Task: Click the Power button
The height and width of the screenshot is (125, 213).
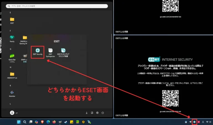Action: [103, 113]
